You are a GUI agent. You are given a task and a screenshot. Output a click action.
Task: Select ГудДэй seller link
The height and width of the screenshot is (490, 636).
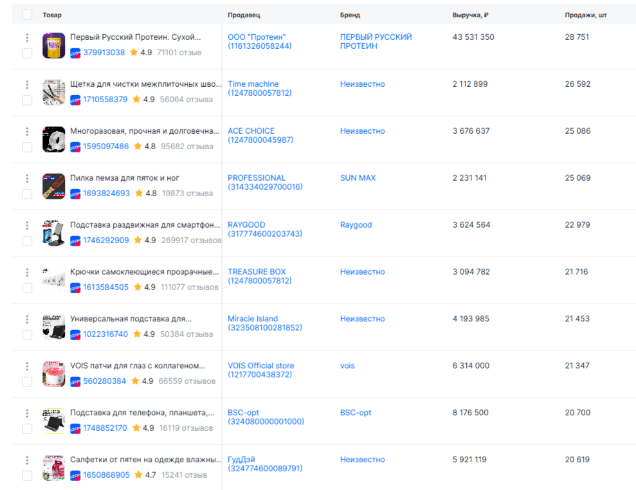[266, 464]
